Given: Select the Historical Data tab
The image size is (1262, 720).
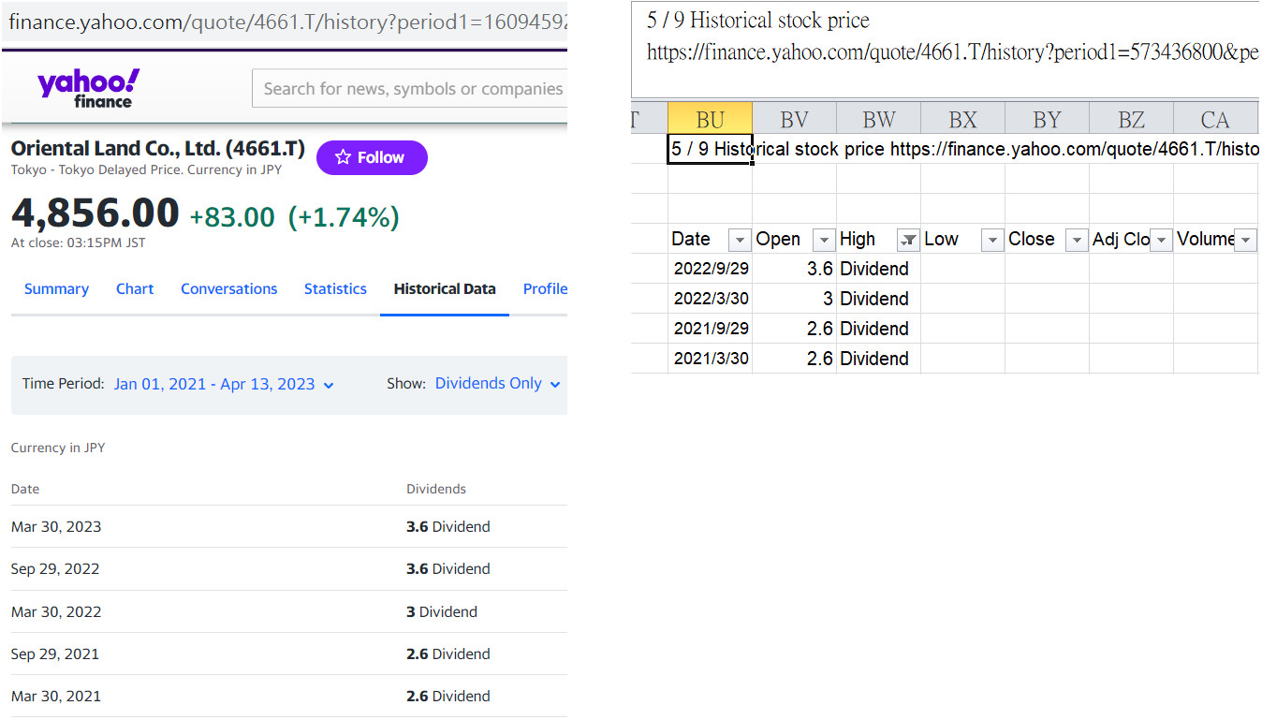Looking at the screenshot, I should [445, 288].
